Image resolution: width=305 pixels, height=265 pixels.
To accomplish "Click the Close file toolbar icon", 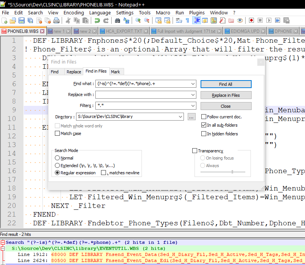I will click(39, 20).
